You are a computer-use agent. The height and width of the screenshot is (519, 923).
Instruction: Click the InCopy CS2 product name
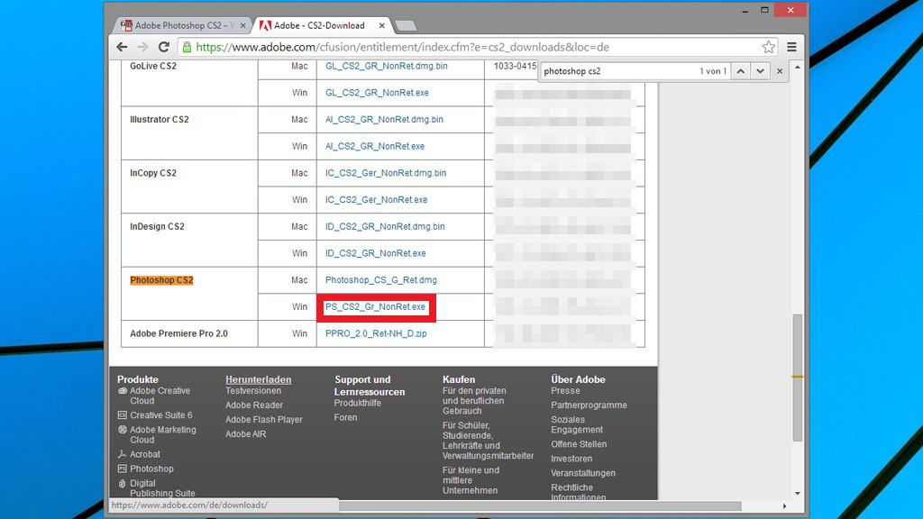tap(153, 173)
